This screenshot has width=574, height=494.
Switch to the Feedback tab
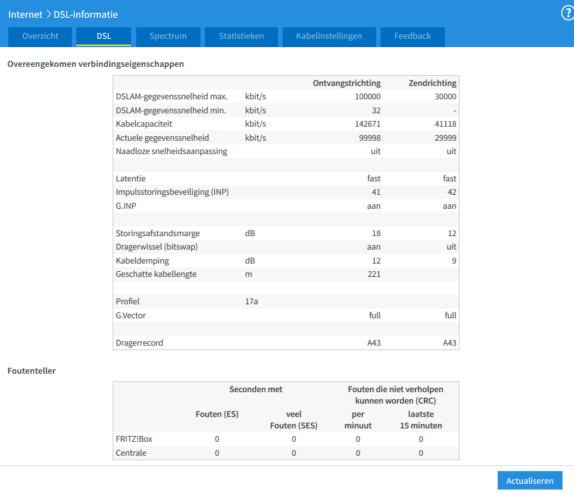point(412,36)
